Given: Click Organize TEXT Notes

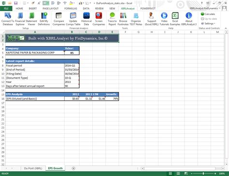Looking at the screenshot, I should pyautogui.click(x=136, y=19).
